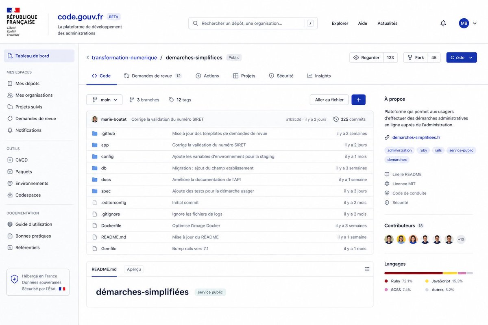Open Code de conduite link
The image size is (488, 325).
click(409, 193)
